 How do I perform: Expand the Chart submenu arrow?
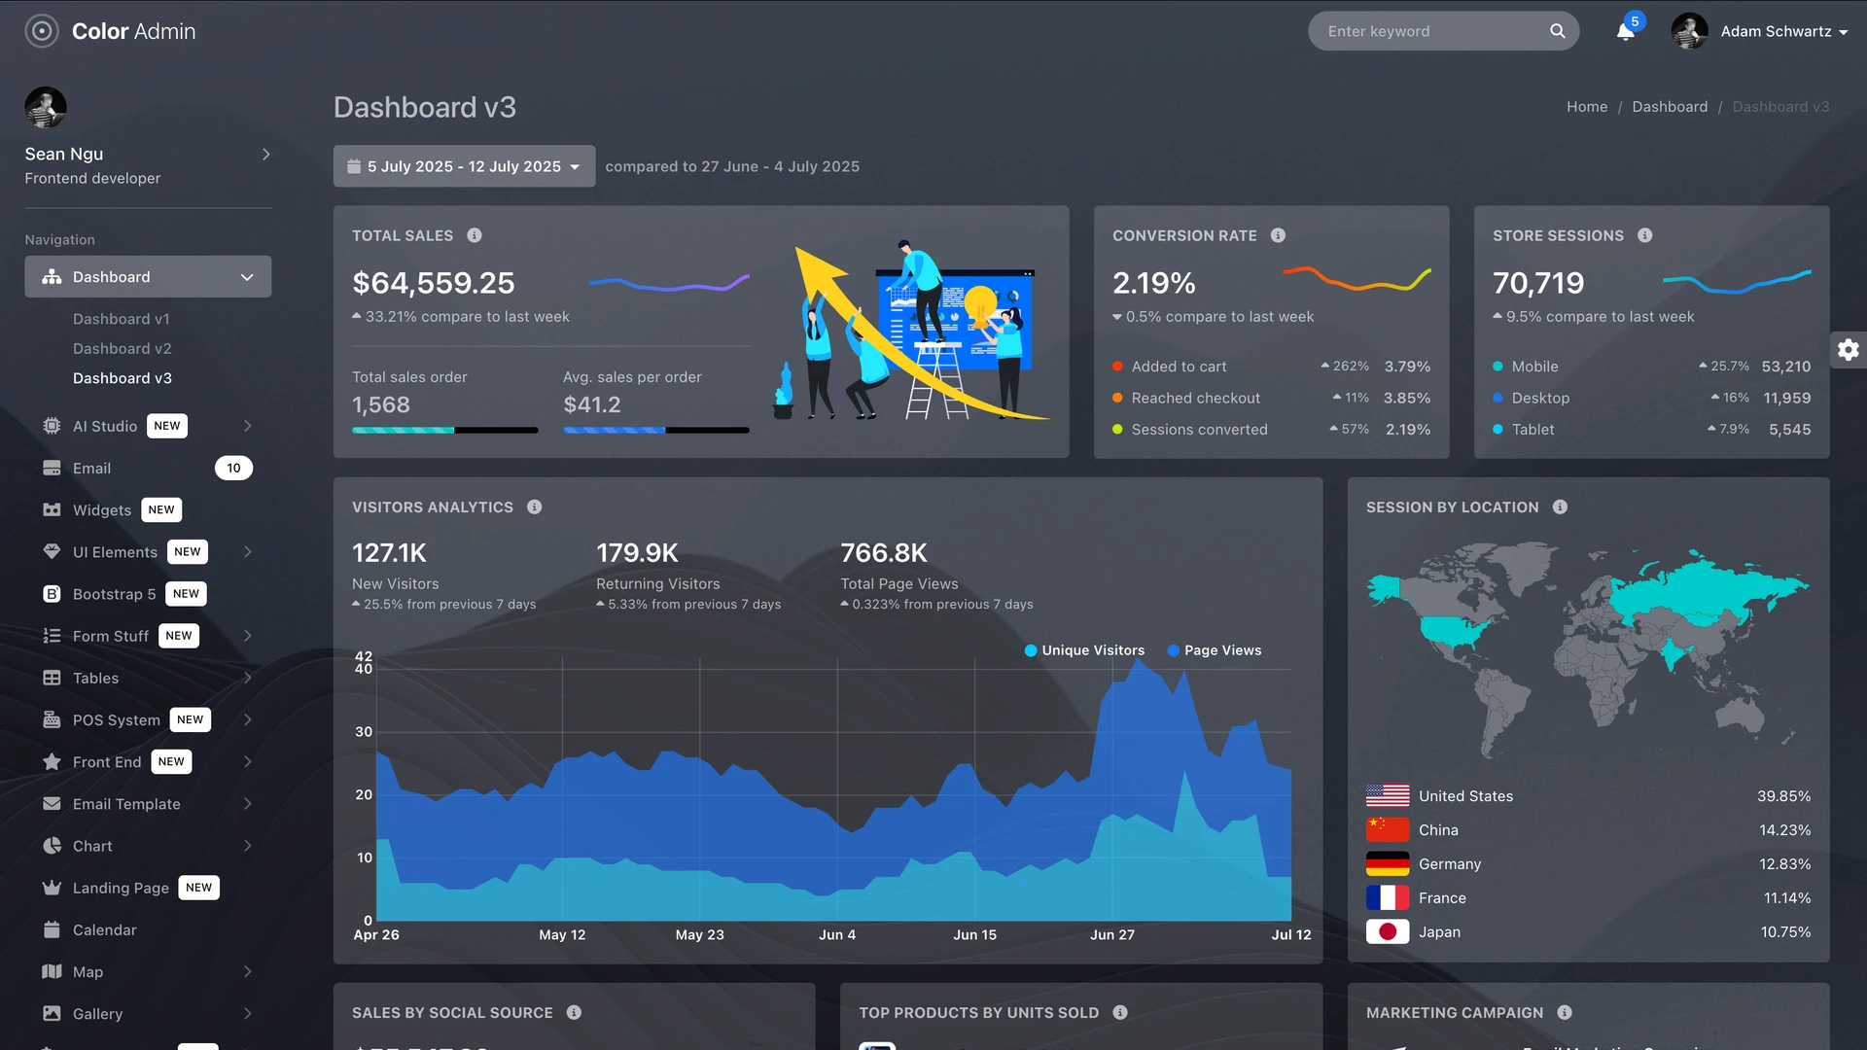247,846
